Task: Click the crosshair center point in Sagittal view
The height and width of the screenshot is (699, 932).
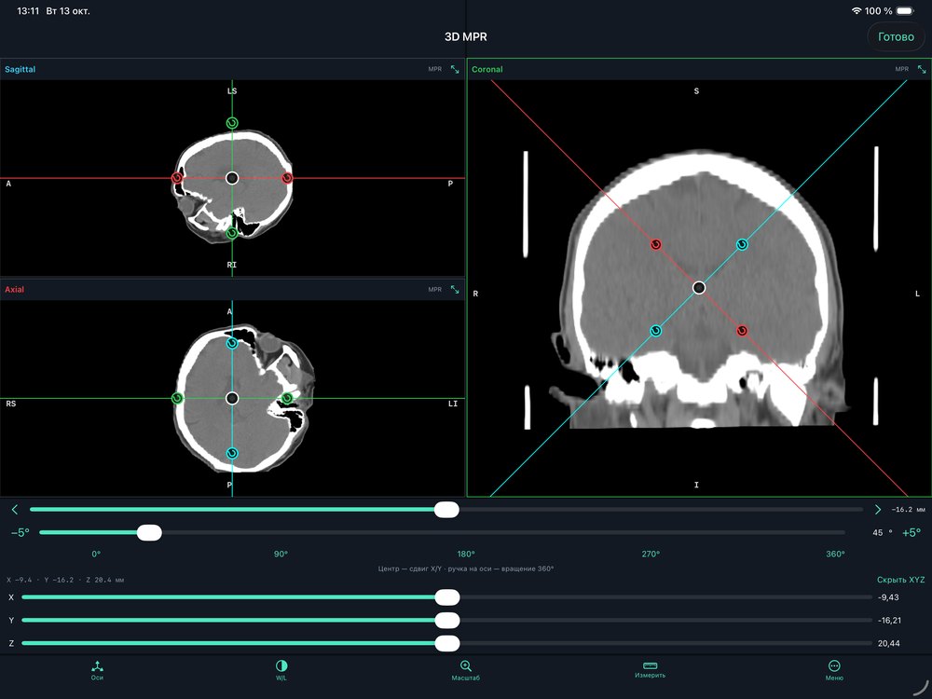Action: coord(232,178)
